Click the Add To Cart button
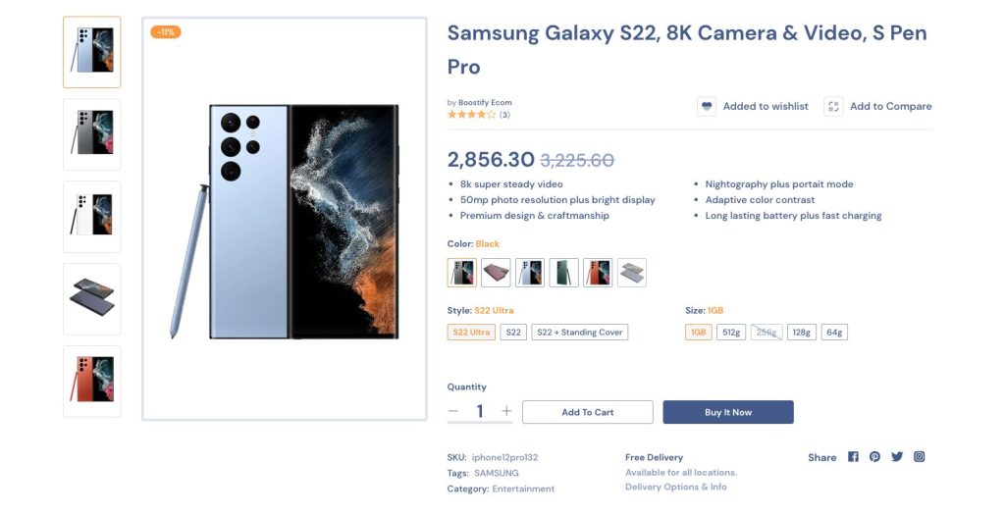1005x516 pixels. (x=588, y=412)
